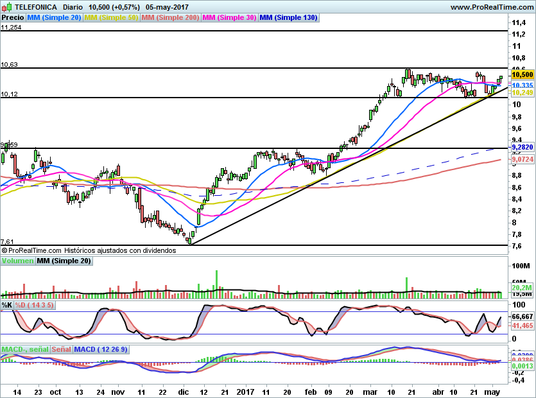The height and width of the screenshot is (398, 536).
Task: Select the Precio indicator label
Action: [13, 18]
